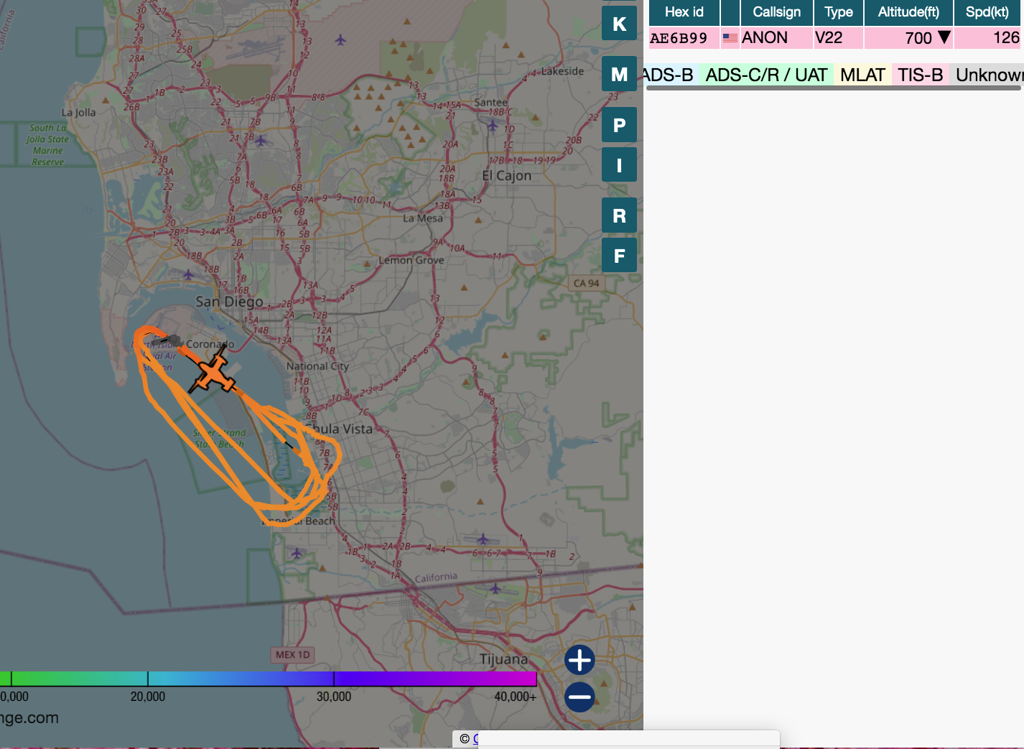Click the El Cajon label on map
The width and height of the screenshot is (1024, 749).
pyautogui.click(x=507, y=176)
